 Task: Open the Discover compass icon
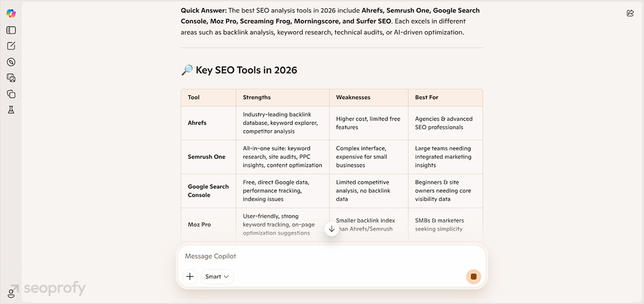pyautogui.click(x=11, y=62)
